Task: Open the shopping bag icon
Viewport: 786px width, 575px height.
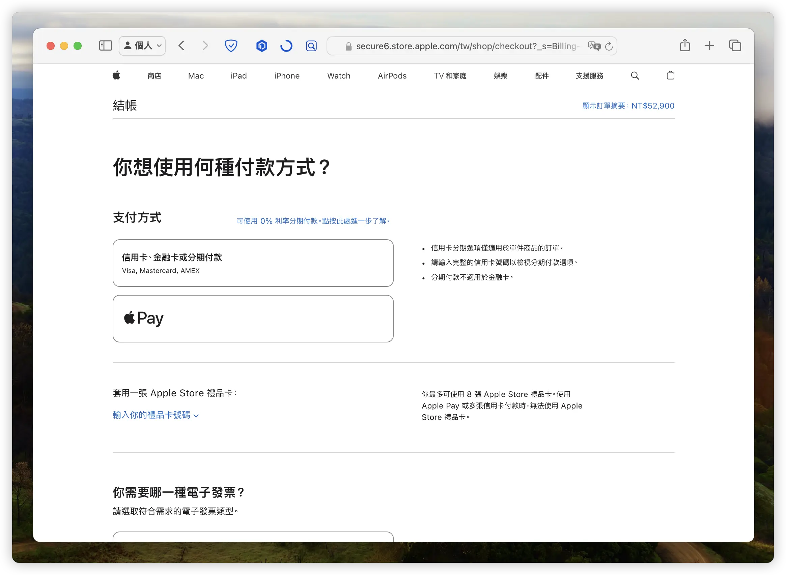Action: click(x=670, y=75)
